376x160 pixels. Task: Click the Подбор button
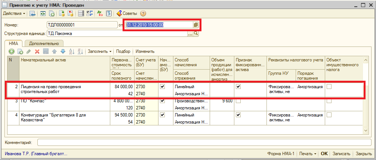pos(123,51)
